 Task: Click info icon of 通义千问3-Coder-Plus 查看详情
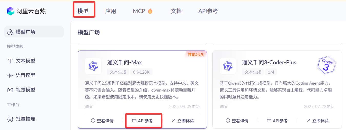[228, 121]
